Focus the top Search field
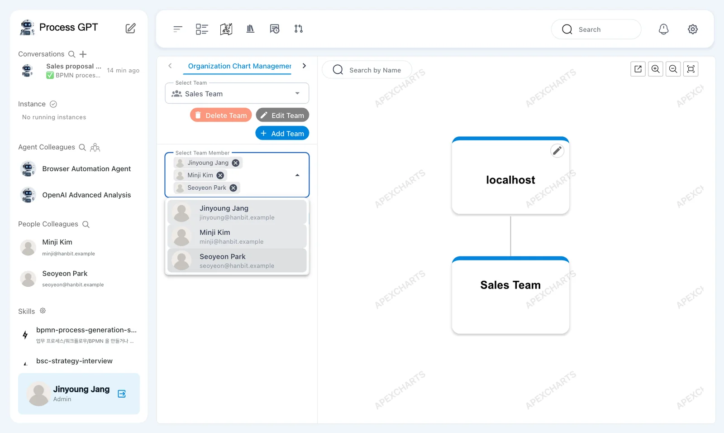The height and width of the screenshot is (433, 724). (596, 29)
